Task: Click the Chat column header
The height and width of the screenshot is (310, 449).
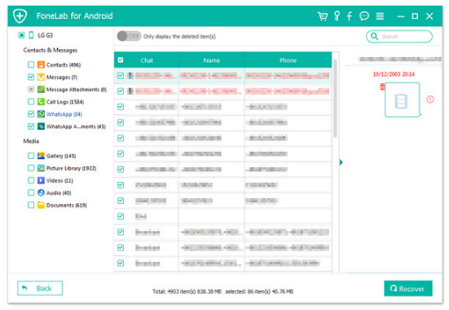Action: [147, 60]
